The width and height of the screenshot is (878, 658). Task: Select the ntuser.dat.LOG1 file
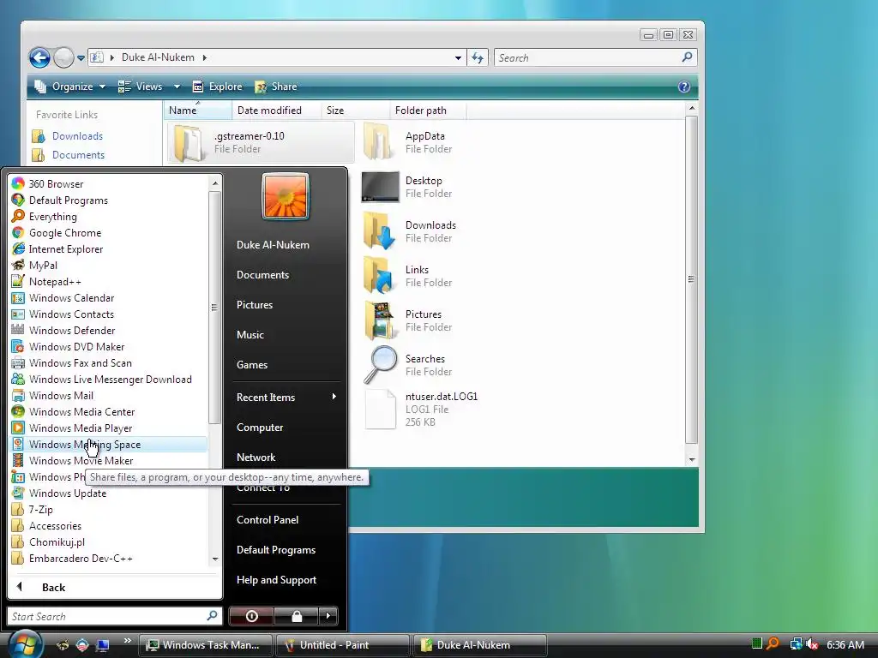421,409
